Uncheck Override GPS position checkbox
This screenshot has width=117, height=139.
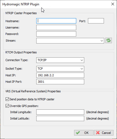[x=7, y=106]
